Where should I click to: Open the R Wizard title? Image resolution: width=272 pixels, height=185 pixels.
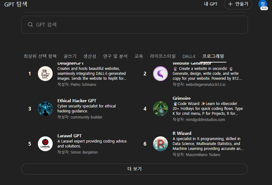tap(182, 133)
